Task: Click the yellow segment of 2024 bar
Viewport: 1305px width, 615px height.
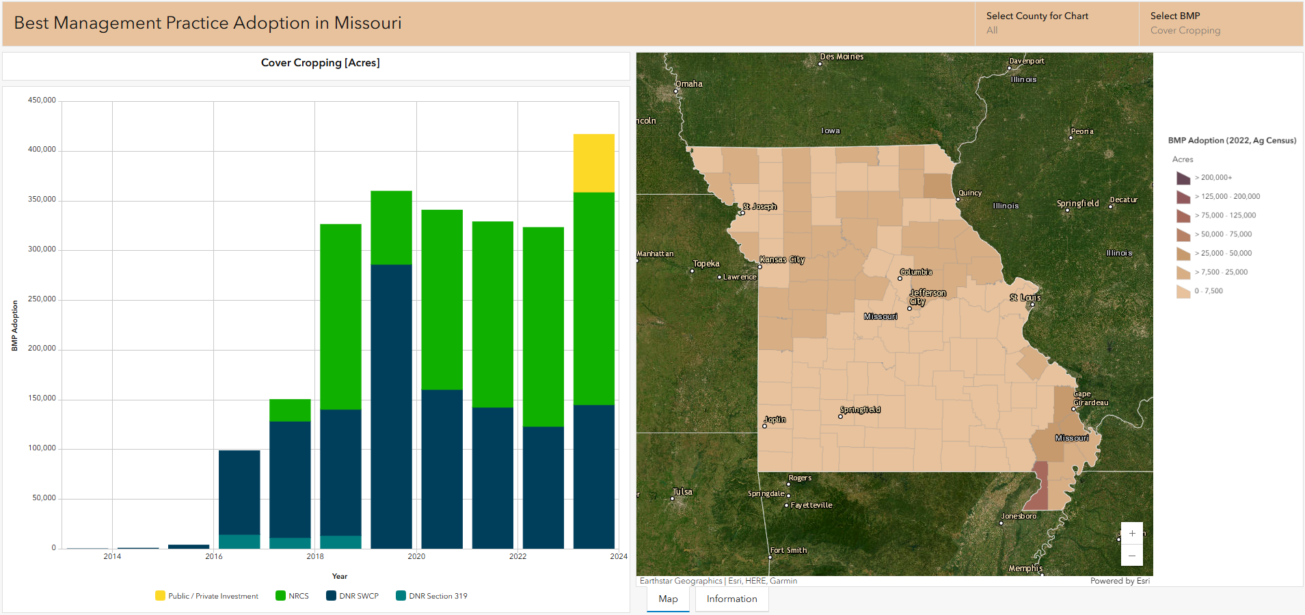Action: [593, 163]
